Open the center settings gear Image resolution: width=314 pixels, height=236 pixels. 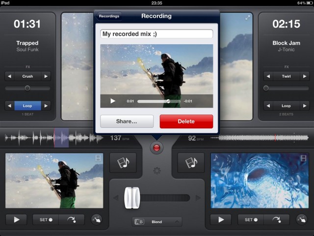157,171
